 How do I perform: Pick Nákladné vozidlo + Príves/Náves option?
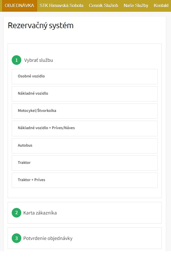click(x=85, y=128)
